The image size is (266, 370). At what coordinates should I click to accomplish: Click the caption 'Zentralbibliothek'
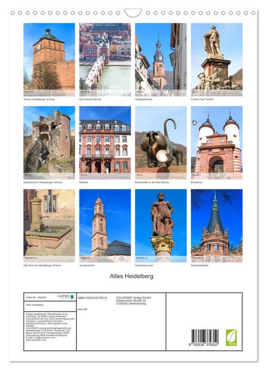point(199,265)
